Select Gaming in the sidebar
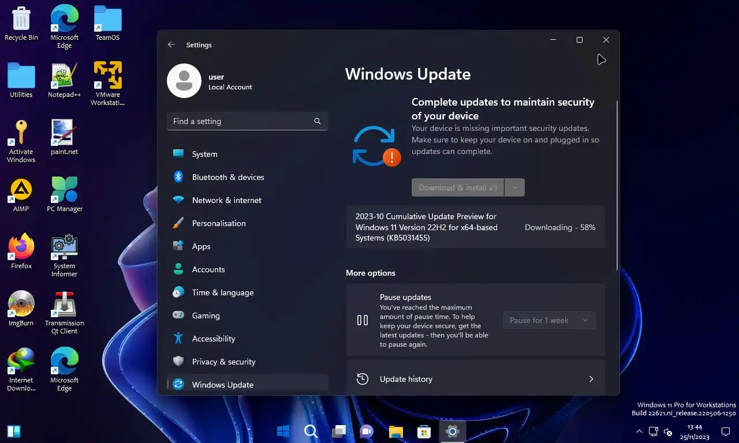This screenshot has height=443, width=739. (248, 316)
